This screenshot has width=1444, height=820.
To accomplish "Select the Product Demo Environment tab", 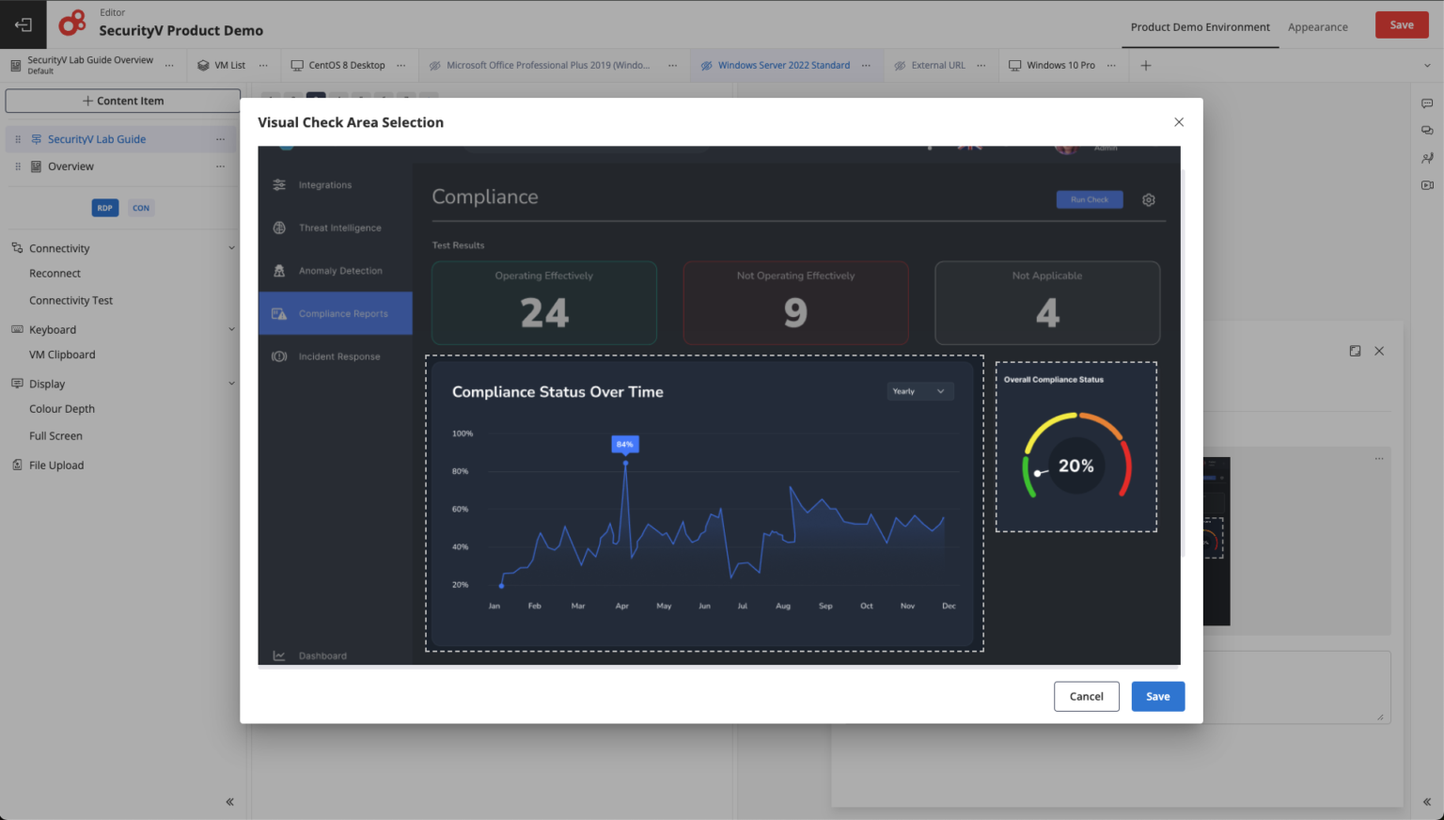I will 1201,27.
